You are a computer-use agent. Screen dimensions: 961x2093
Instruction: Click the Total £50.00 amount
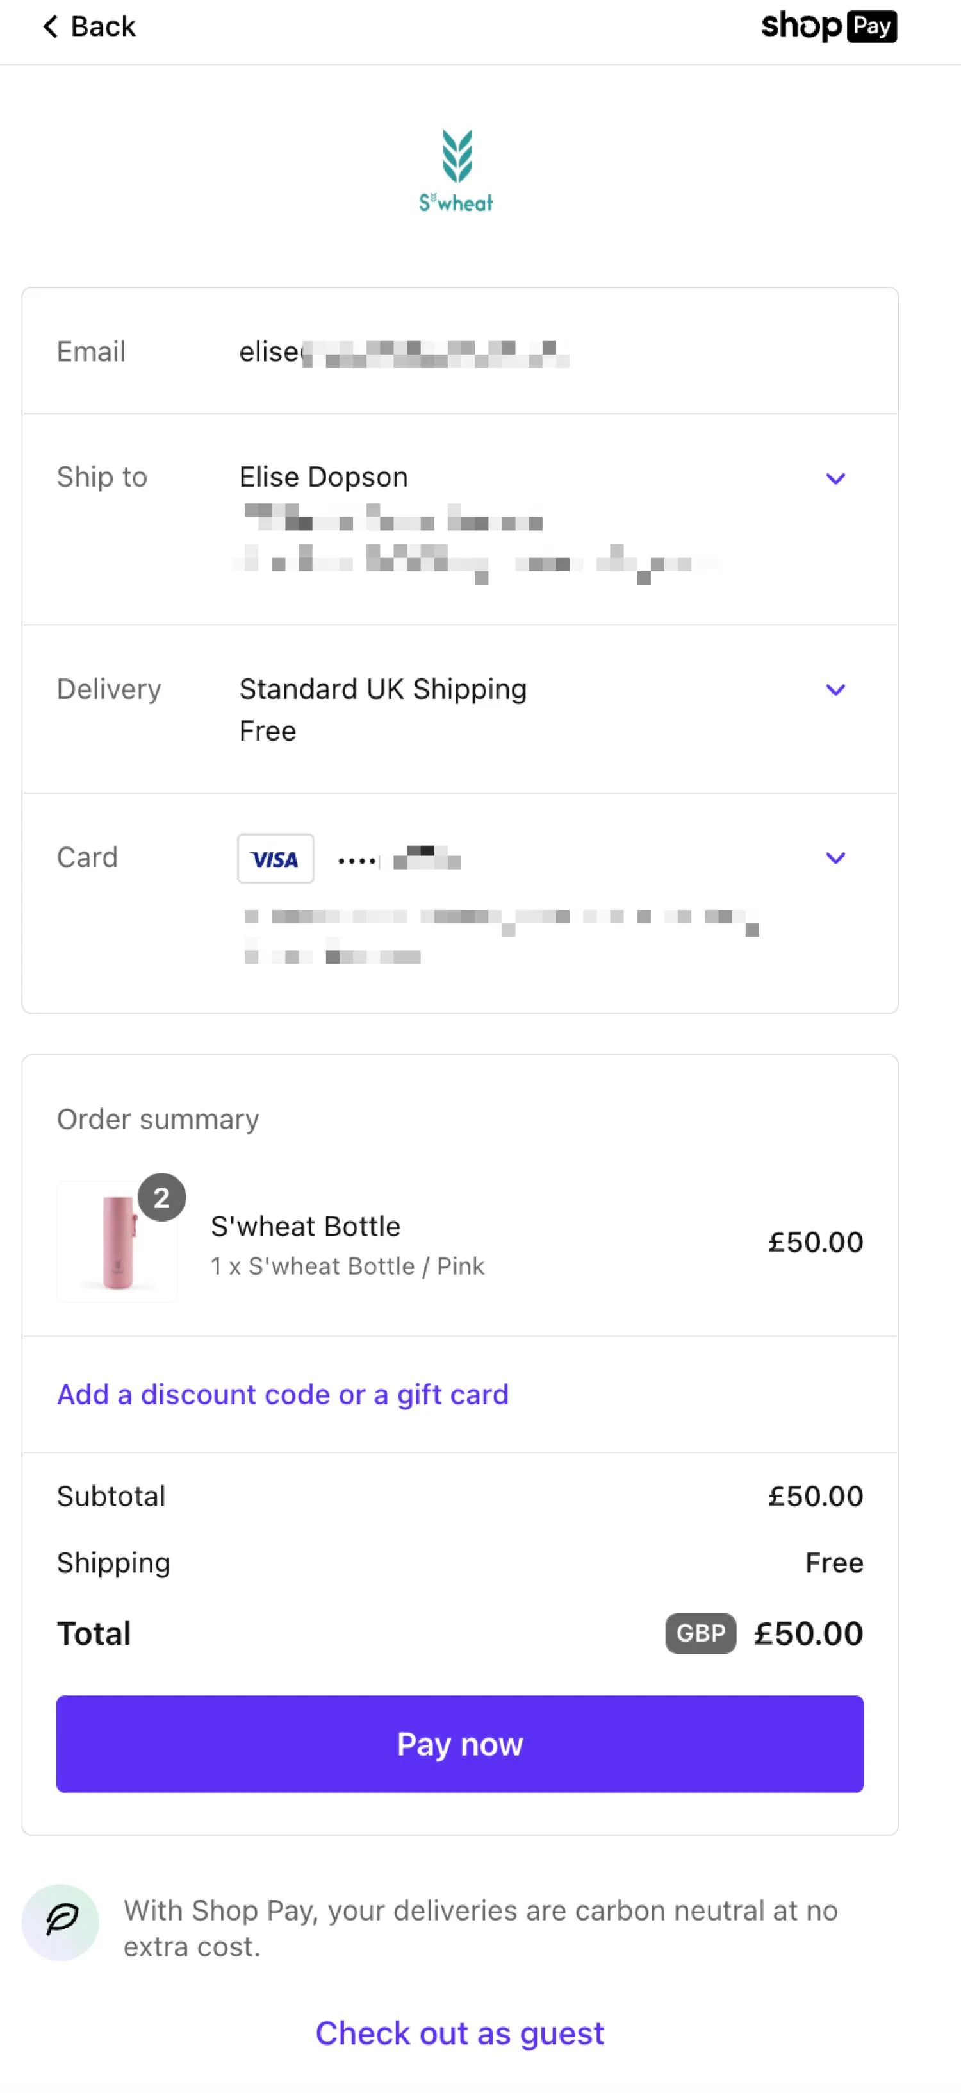pyautogui.click(x=809, y=1633)
